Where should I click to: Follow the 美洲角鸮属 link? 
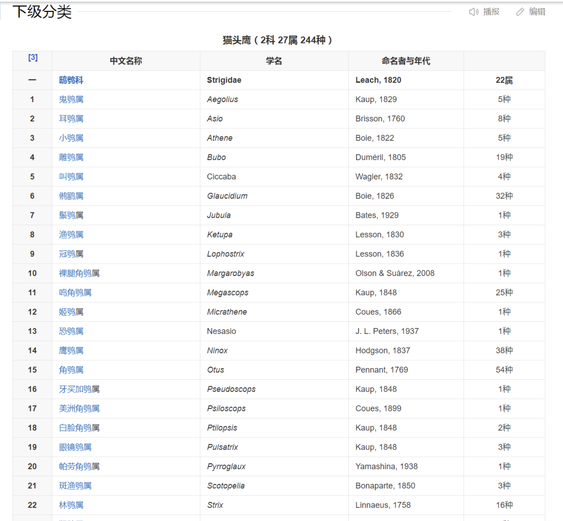pyautogui.click(x=79, y=409)
